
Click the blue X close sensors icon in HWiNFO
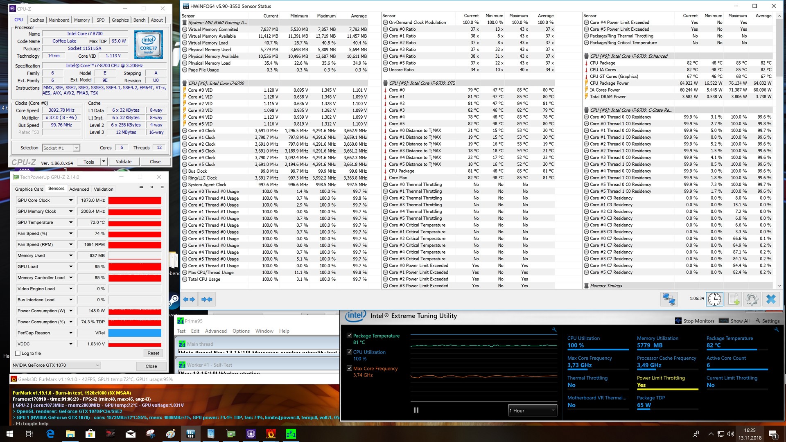point(771,299)
